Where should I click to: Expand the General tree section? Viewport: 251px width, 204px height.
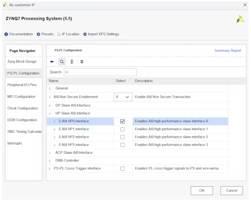50,89
